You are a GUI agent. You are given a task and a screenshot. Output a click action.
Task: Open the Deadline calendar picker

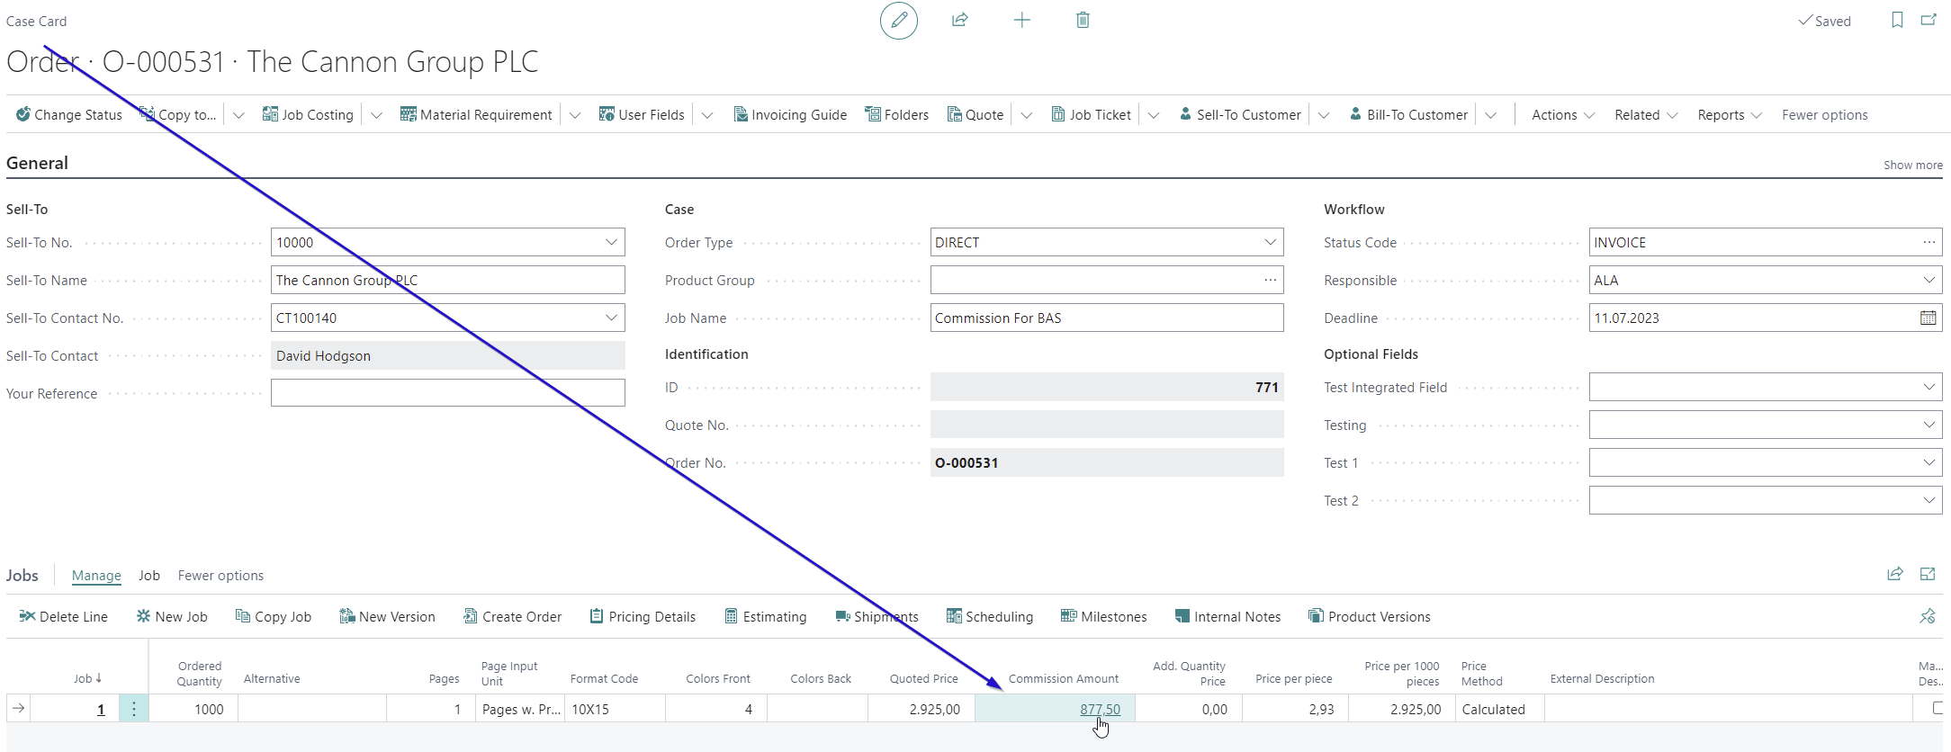point(1928,318)
